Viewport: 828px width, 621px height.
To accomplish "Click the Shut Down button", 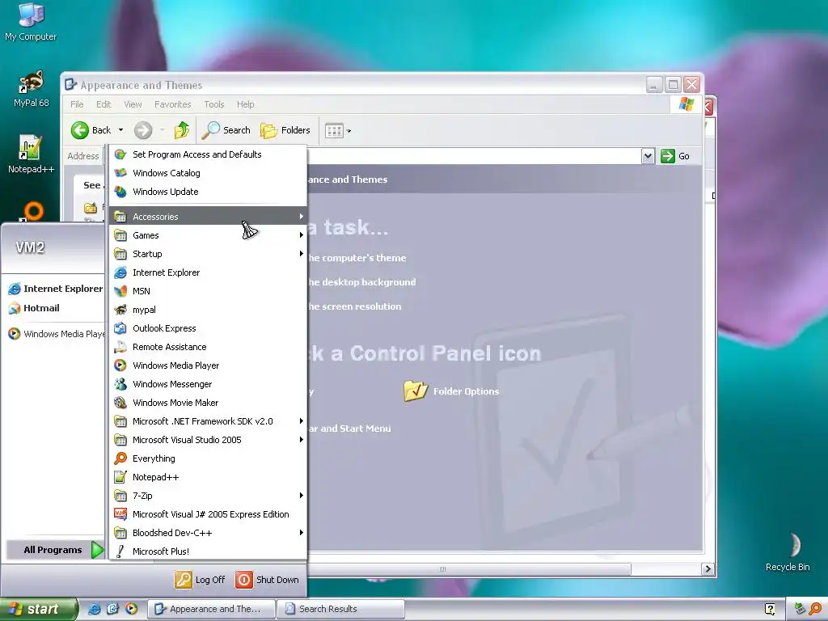I will tap(267, 580).
